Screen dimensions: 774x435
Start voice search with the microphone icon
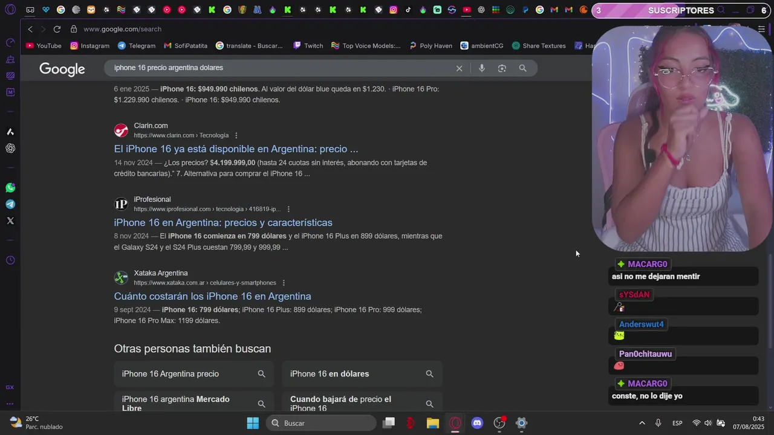coord(482,68)
